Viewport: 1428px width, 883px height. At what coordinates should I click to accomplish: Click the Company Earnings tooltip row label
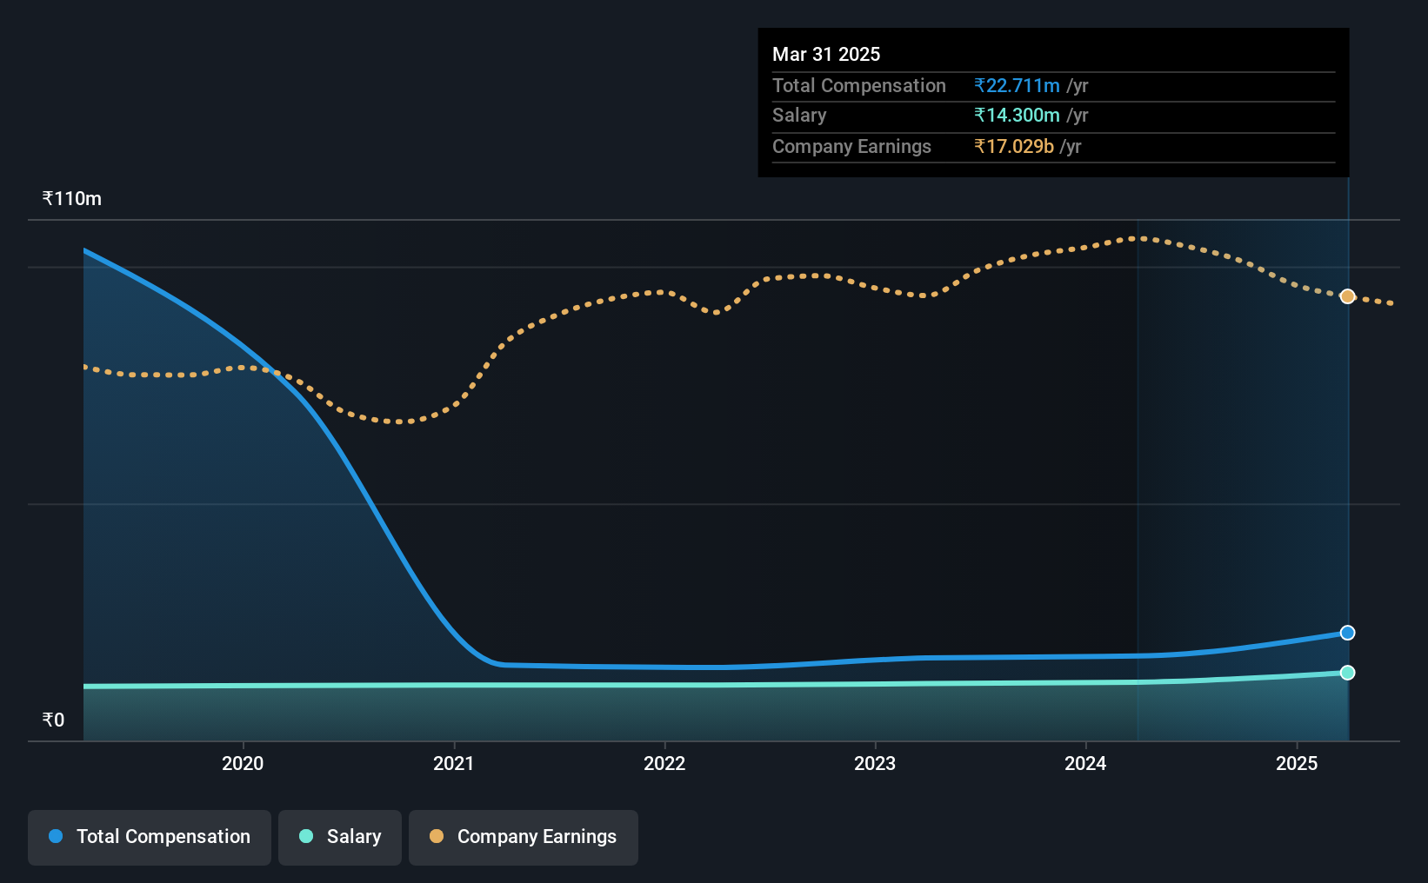[x=851, y=146]
